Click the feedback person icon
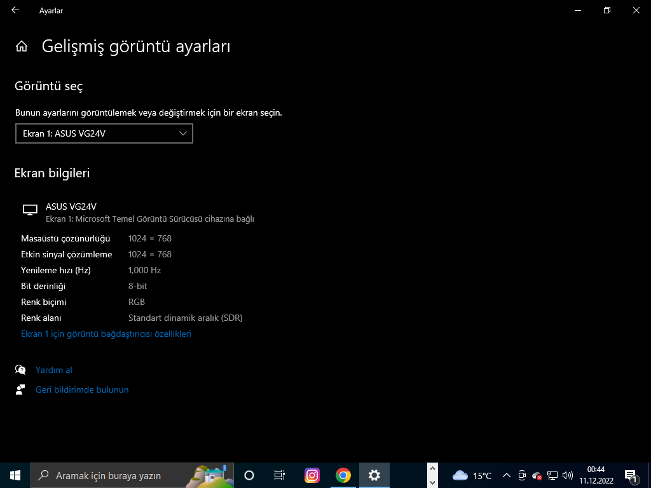Viewport: 651px width, 488px height. click(x=20, y=390)
